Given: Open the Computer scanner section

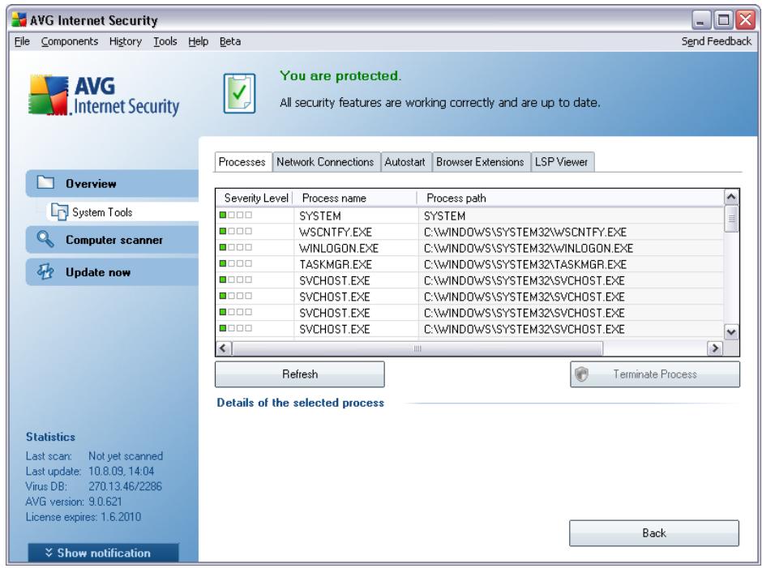Looking at the screenshot, I should coord(112,240).
